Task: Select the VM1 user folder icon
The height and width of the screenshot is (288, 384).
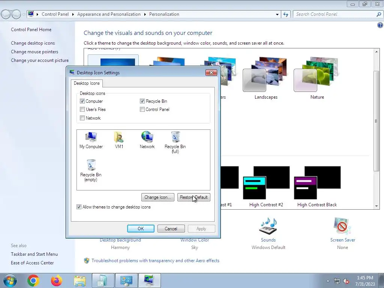Action: click(x=119, y=140)
